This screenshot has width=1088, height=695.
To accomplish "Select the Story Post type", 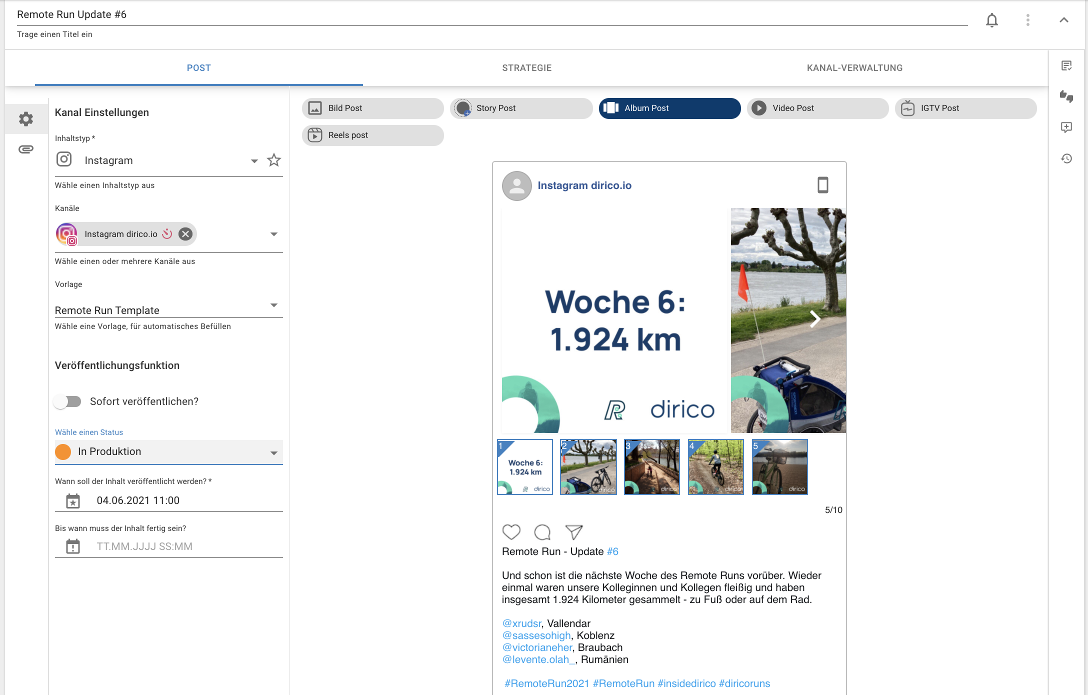I will pos(520,108).
